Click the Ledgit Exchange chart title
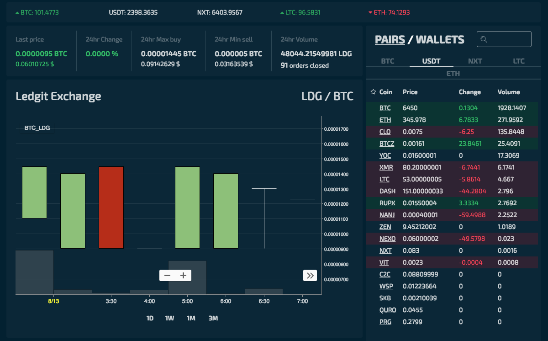Viewport: 548px width, 341px height. (x=58, y=96)
